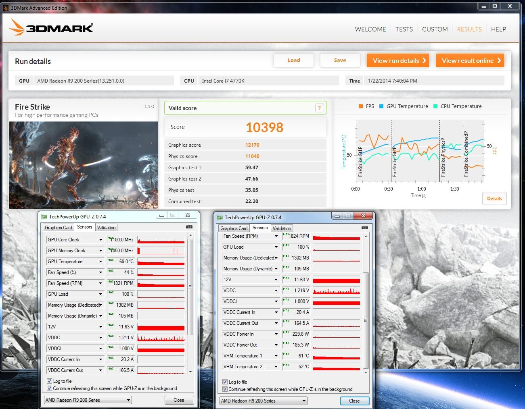Click the Details button under the chart
Image resolution: width=525 pixels, height=409 pixels.
coord(494,198)
